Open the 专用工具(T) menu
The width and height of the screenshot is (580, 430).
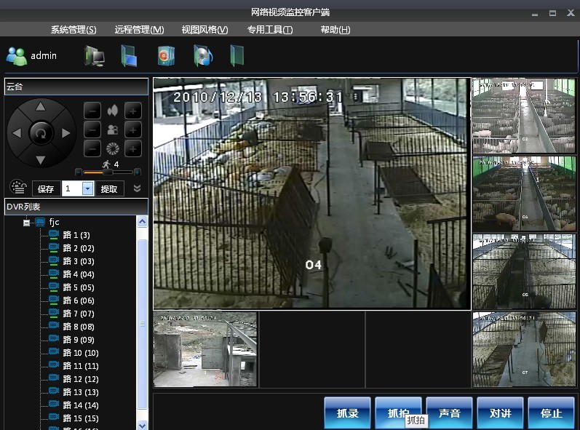pos(269,30)
